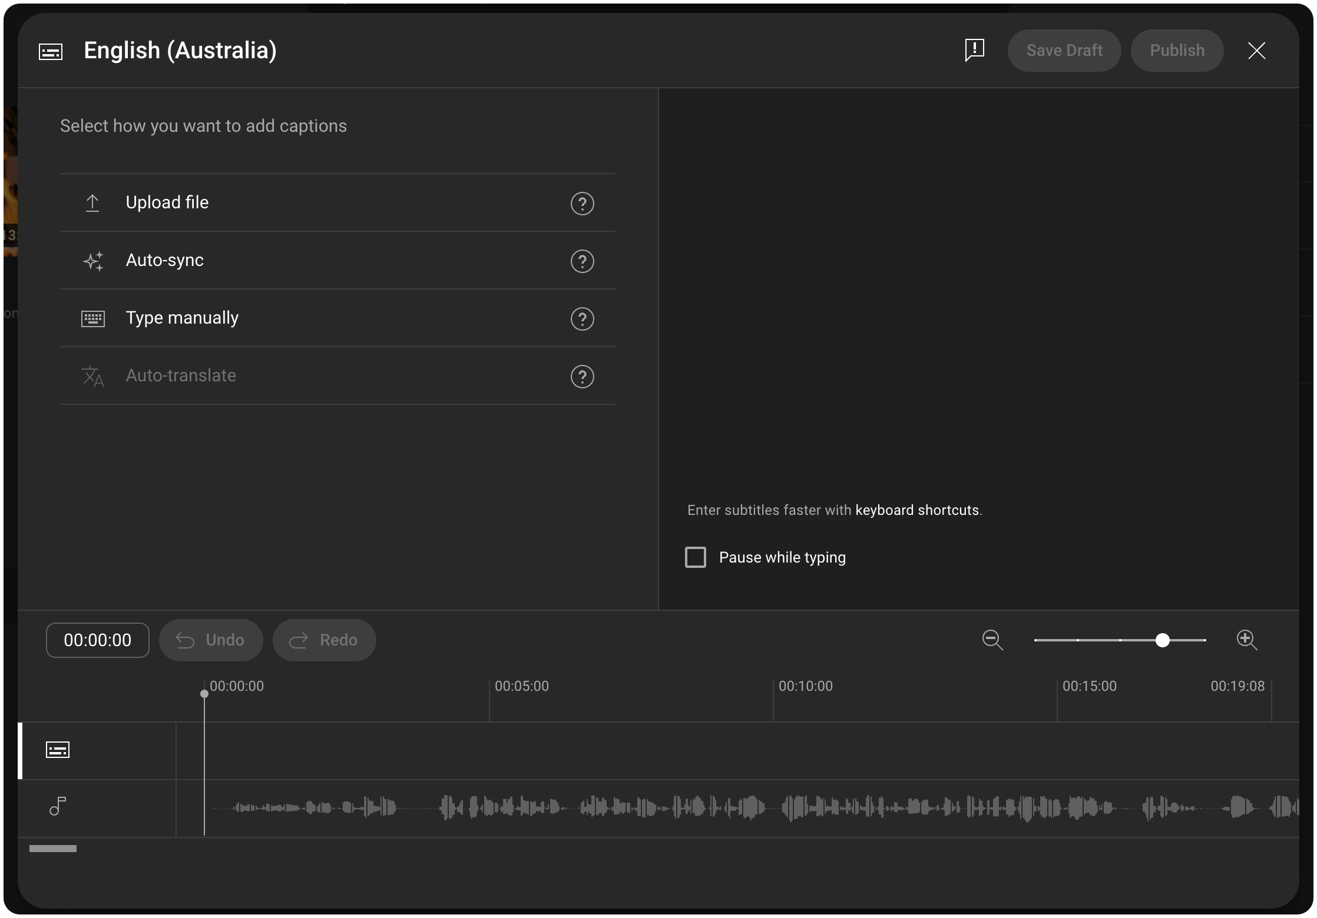Screen dimensions: 1317x918
Task: Click the zoom out timeline icon
Action: point(992,640)
